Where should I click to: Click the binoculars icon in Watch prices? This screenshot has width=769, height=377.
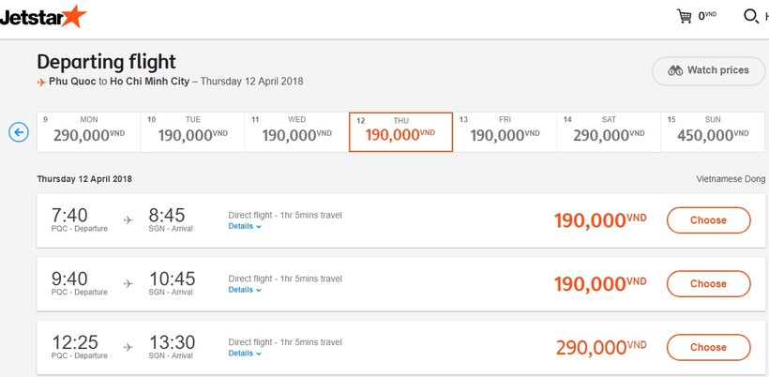[675, 70]
